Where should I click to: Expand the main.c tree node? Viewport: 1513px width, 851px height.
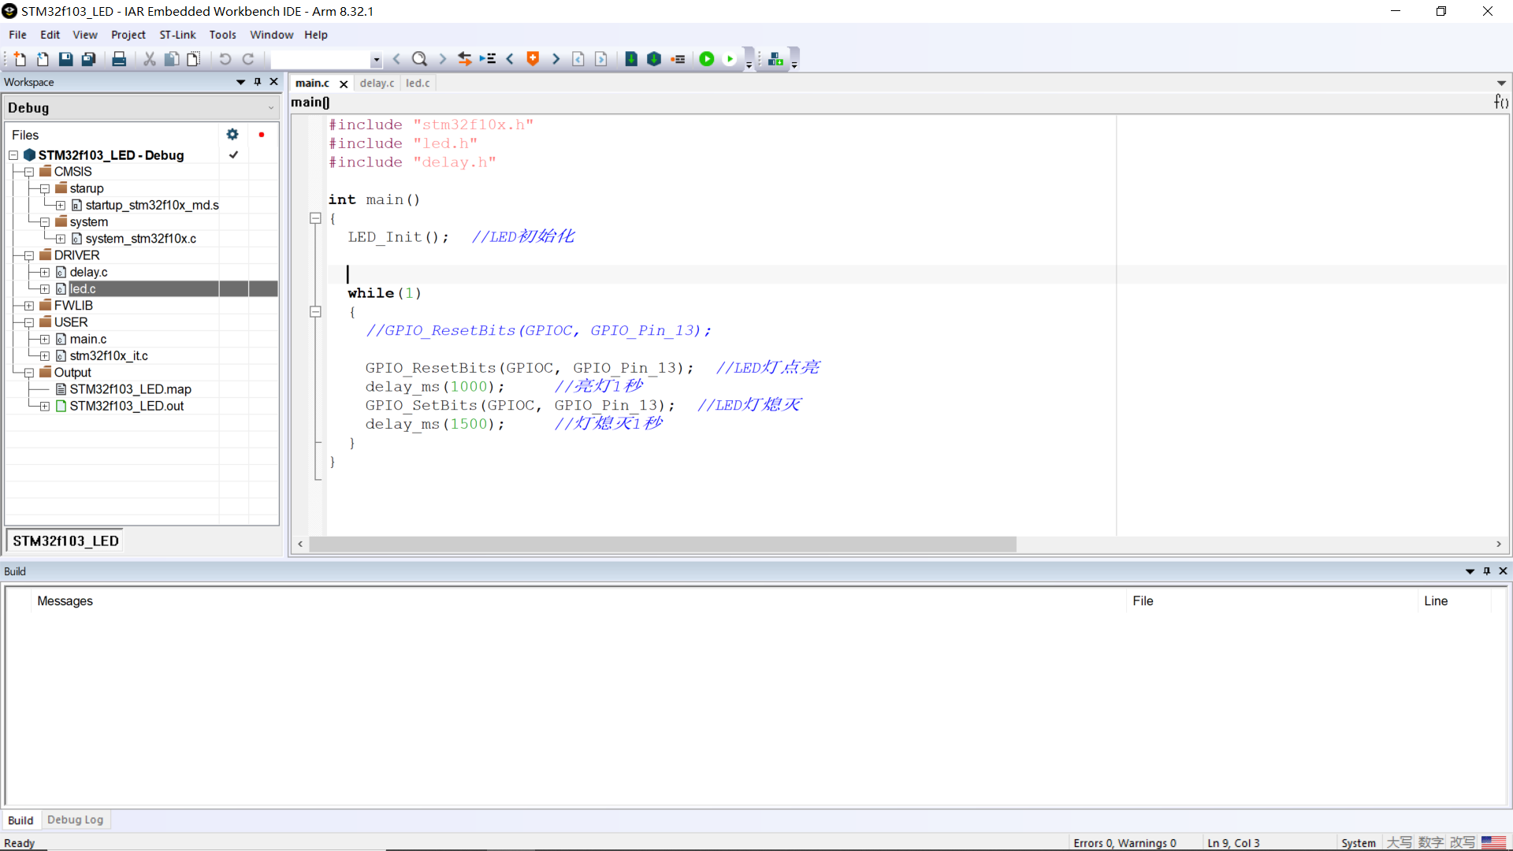tap(45, 340)
